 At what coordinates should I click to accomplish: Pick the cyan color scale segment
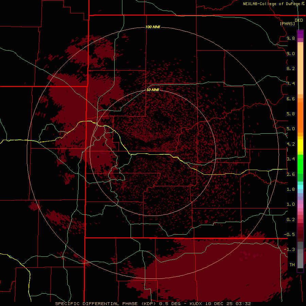click(x=300, y=187)
